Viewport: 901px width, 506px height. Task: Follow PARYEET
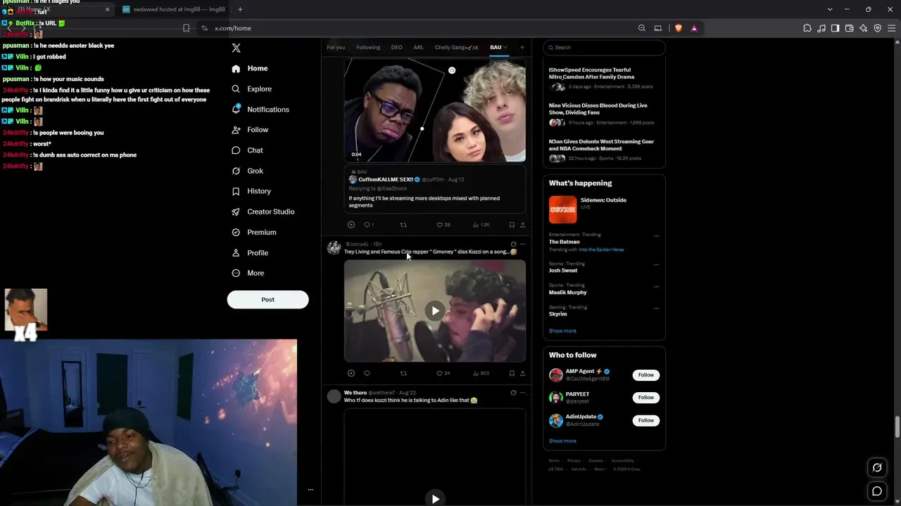(645, 397)
